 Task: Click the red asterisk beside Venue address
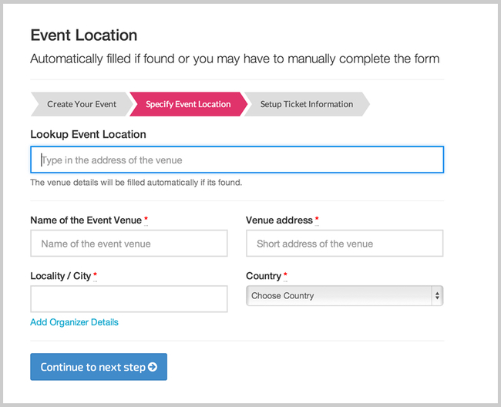point(317,220)
